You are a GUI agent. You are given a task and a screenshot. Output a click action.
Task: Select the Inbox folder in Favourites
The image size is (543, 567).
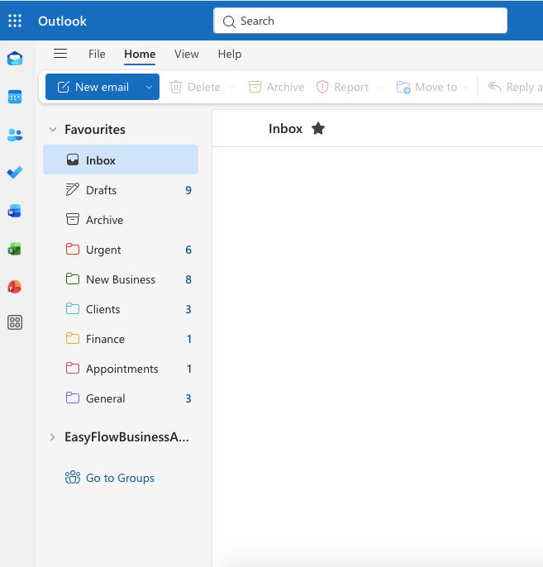coord(121,160)
